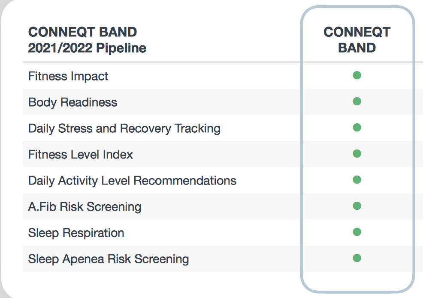Click the Fitness Level Index green dot
The height and width of the screenshot is (298, 423).
(x=357, y=154)
